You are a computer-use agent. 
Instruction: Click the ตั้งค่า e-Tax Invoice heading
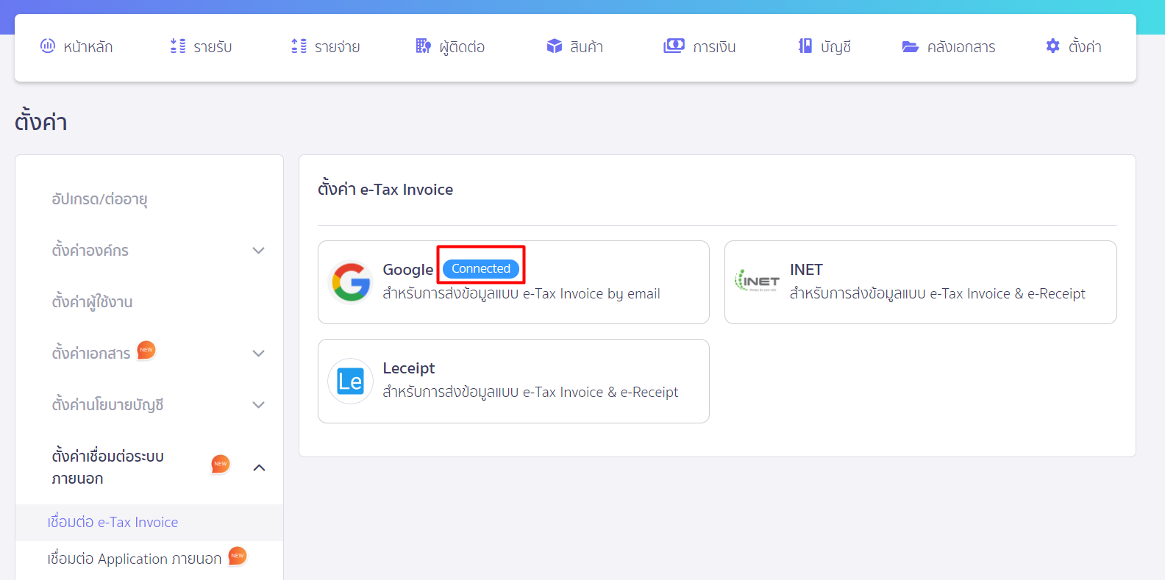point(385,190)
